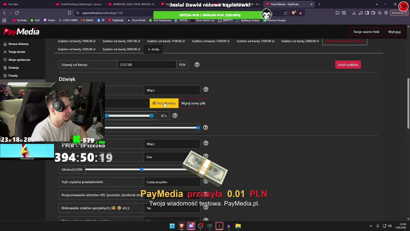
Task: Open the Arkusze Google bookmark
Action: [274, 20]
